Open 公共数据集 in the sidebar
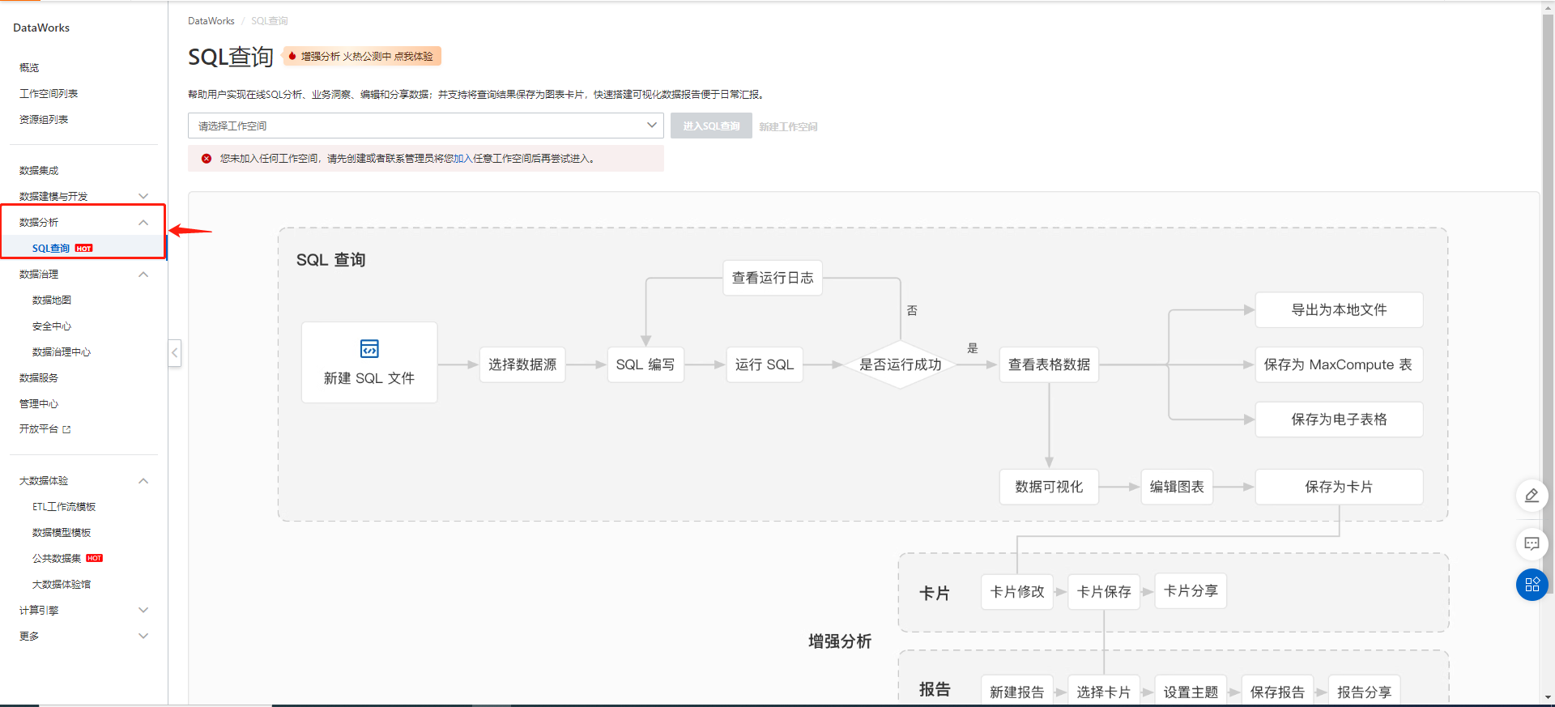1555x707 pixels. coord(57,559)
